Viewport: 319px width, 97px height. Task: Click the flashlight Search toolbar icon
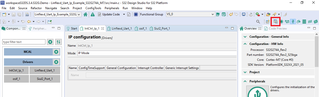[x=274, y=14]
